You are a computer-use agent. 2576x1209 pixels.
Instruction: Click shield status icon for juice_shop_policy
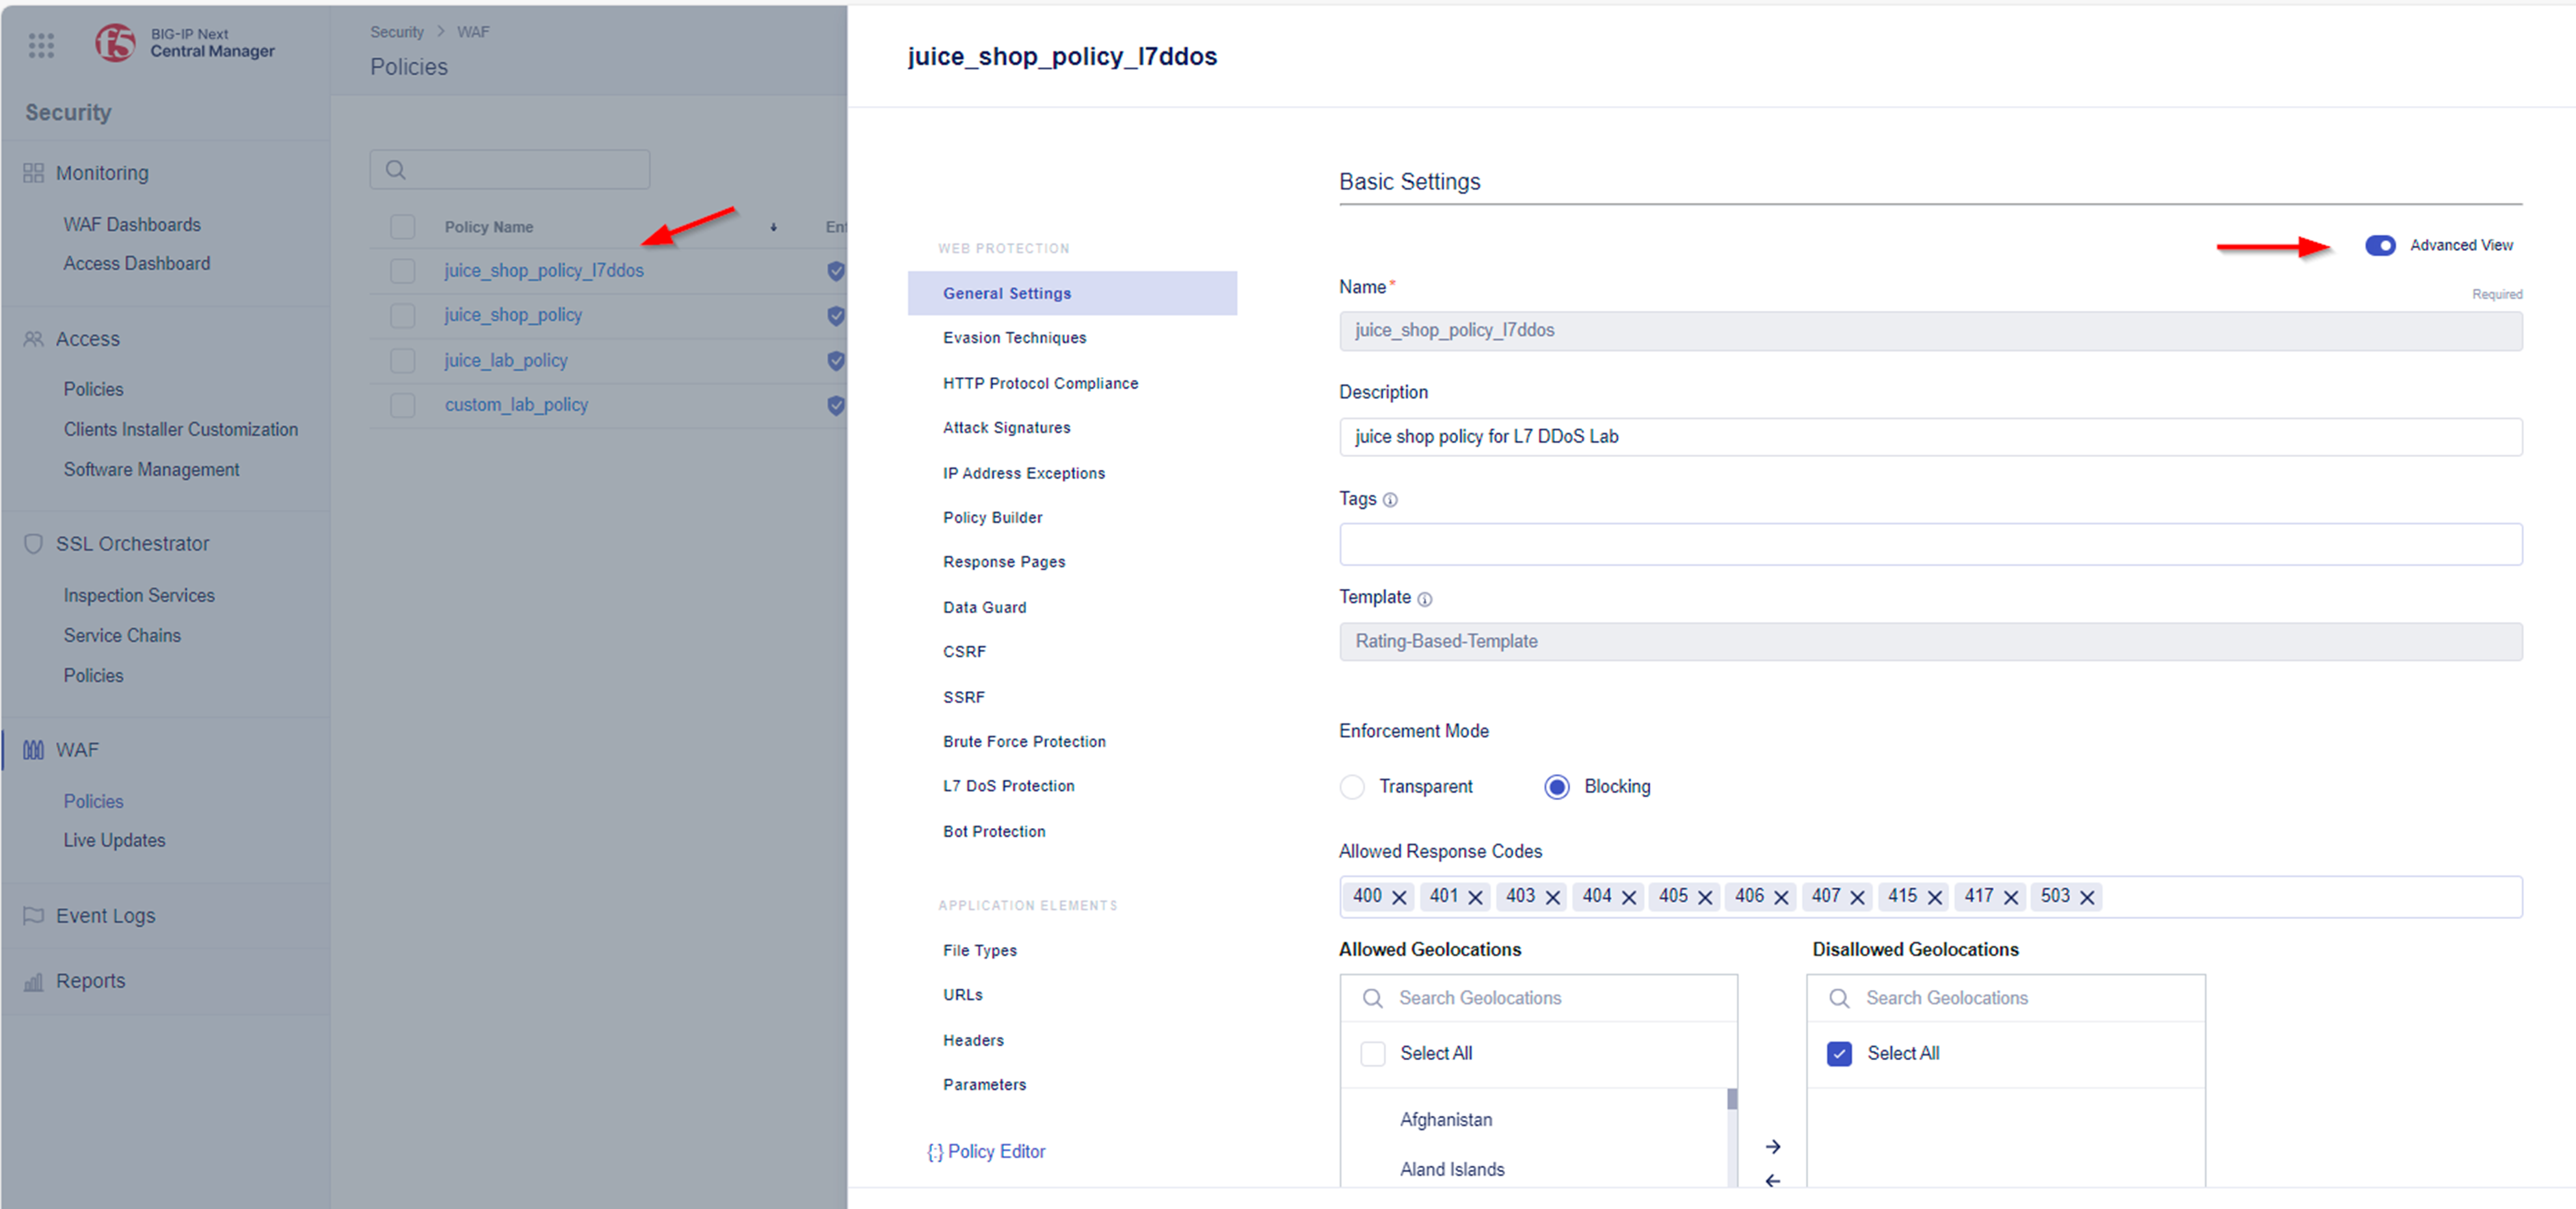click(x=836, y=316)
